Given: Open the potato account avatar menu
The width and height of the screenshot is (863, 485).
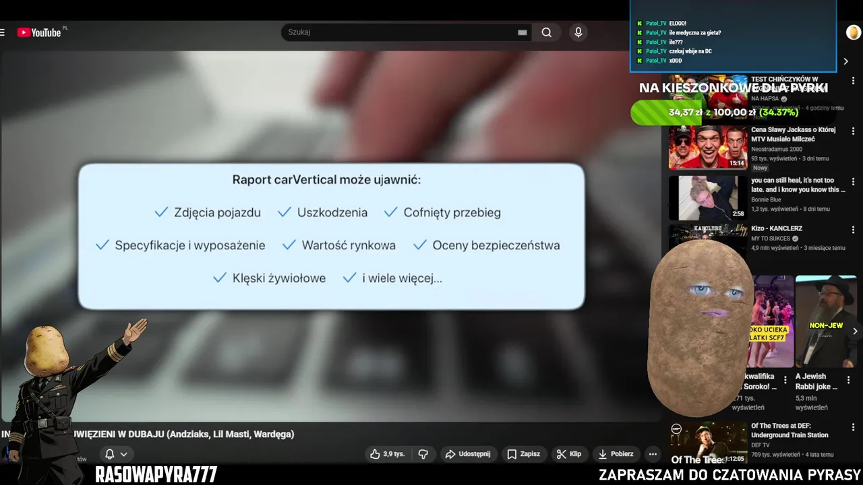Looking at the screenshot, I should pos(853,32).
